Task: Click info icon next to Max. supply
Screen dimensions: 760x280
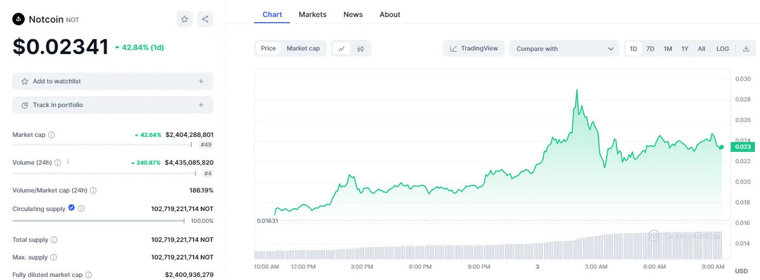Action: [53, 257]
